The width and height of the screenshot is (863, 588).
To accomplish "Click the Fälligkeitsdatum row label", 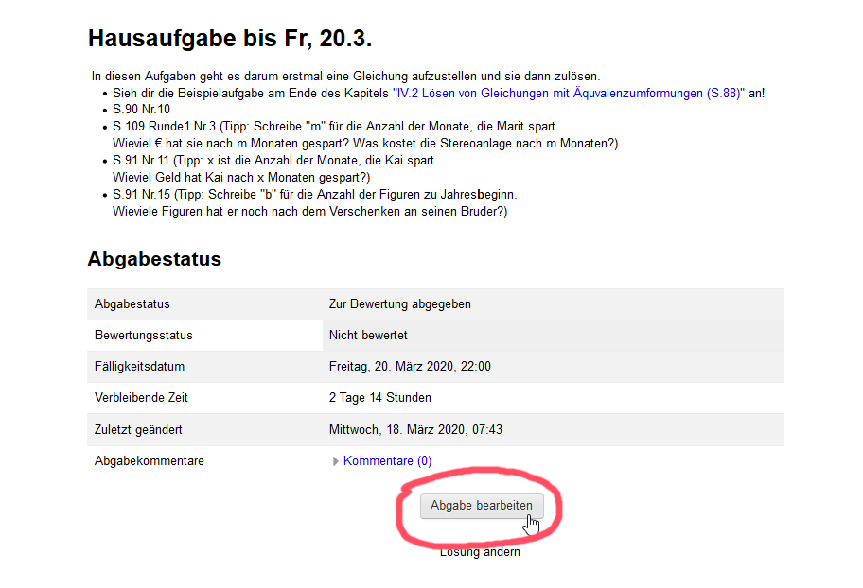I will 139,367.
